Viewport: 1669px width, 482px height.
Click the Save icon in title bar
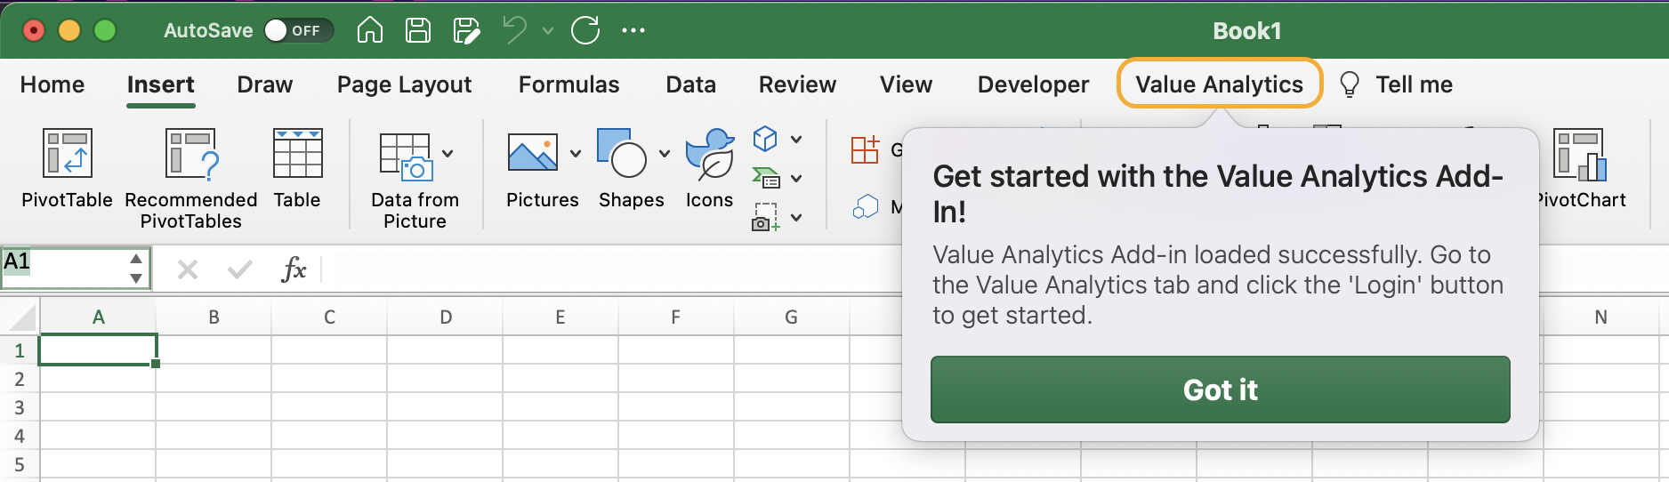point(418,30)
